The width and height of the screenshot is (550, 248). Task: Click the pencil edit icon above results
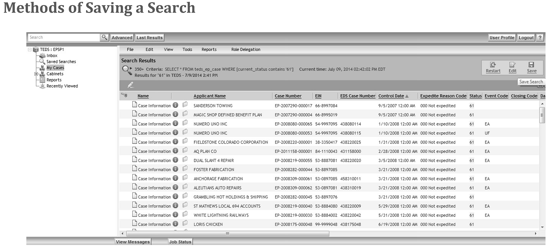point(131,85)
